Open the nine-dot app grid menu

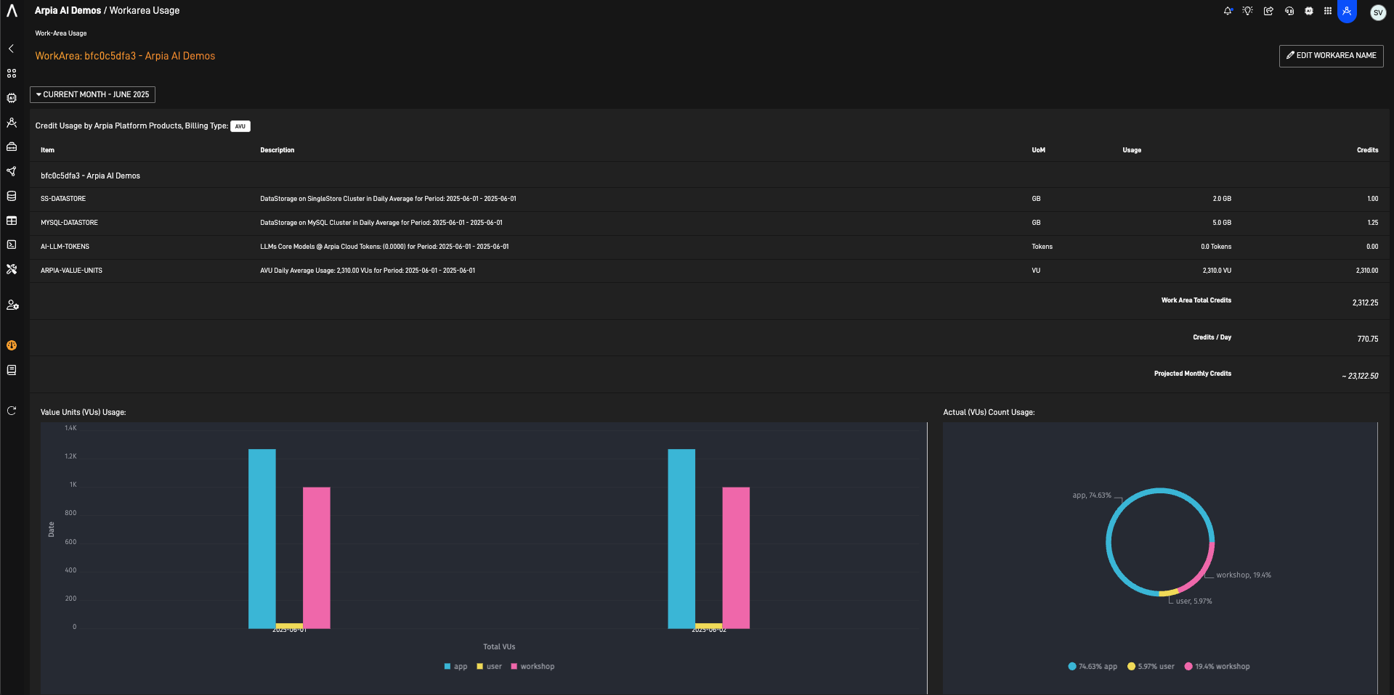(1328, 11)
